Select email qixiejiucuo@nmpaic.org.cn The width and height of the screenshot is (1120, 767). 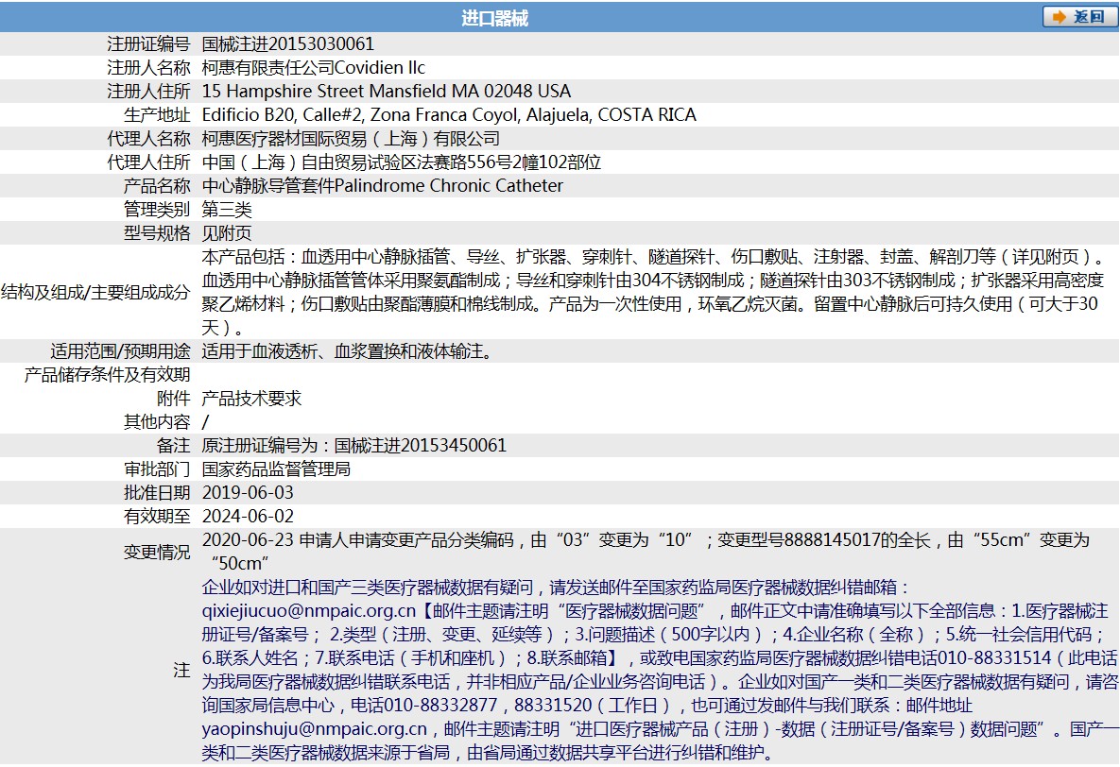point(309,610)
